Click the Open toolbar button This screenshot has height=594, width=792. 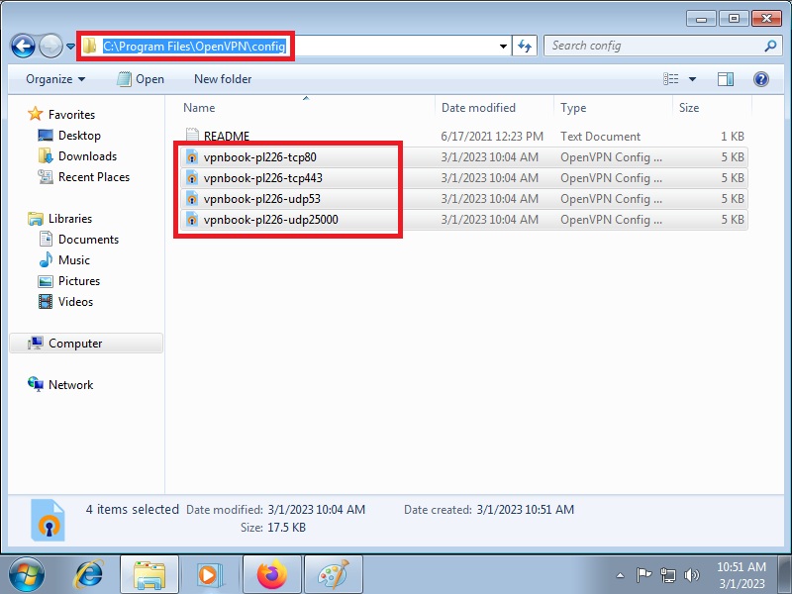click(x=141, y=79)
